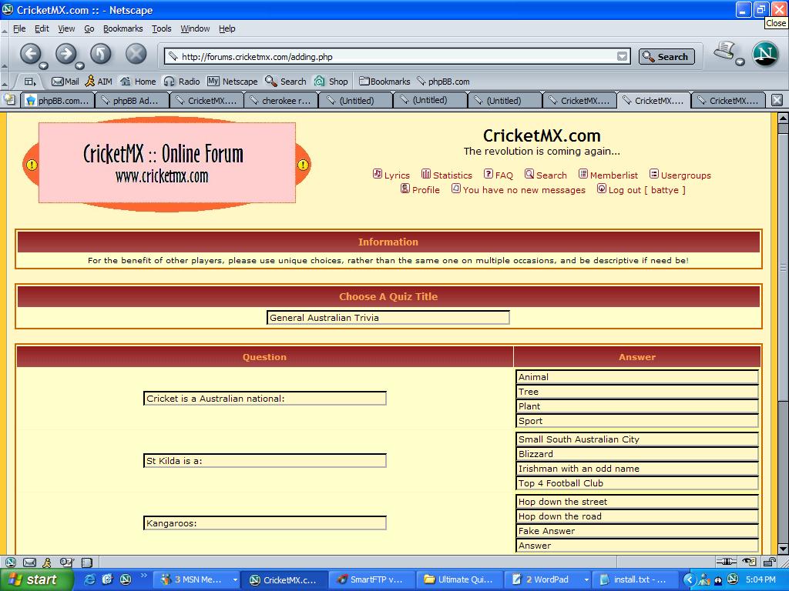
Task: Close the current tab with the X button
Action: (x=777, y=100)
